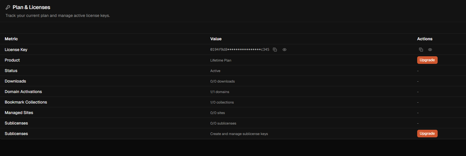Copy license key icon beside masked key
Screen dimensions: 466x156
tap(275, 50)
